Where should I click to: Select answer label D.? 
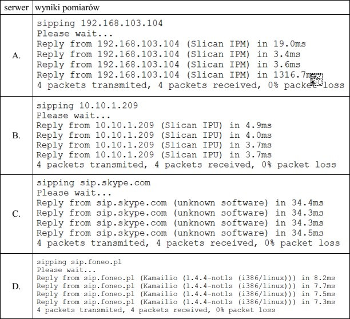[x=16, y=286]
